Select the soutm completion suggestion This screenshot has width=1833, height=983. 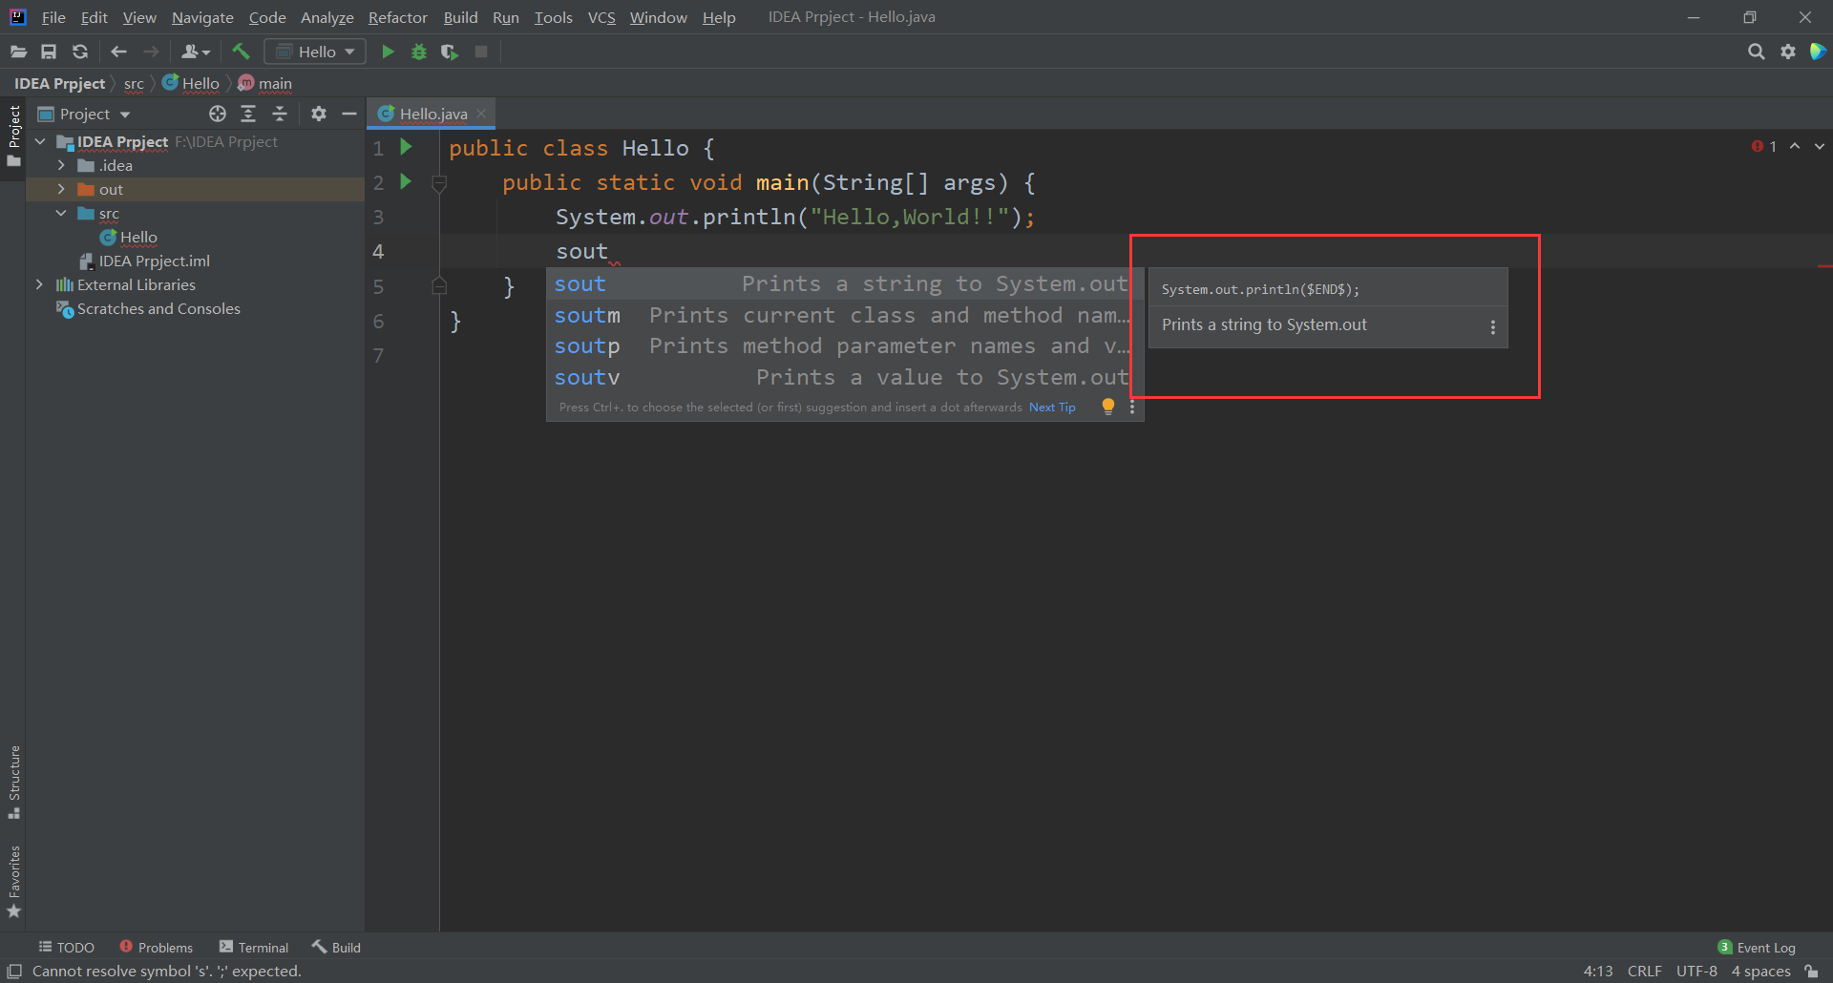click(845, 315)
